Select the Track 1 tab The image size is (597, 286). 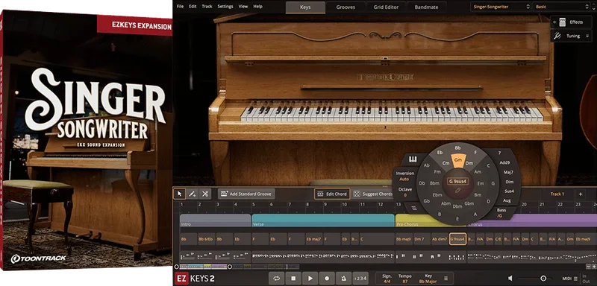point(557,194)
